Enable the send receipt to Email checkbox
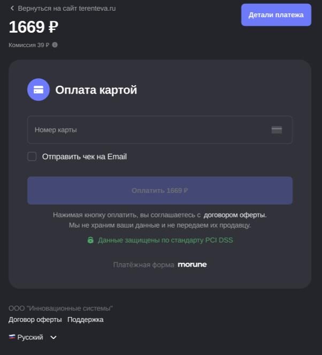 coord(32,156)
